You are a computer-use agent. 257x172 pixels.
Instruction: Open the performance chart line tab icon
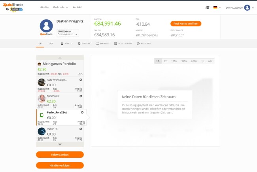point(51,43)
